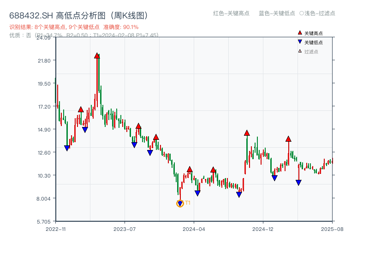The width and height of the screenshot is (369, 276).
Task: Select the rightmost blue triangle near 9.6
Action: pos(298,182)
